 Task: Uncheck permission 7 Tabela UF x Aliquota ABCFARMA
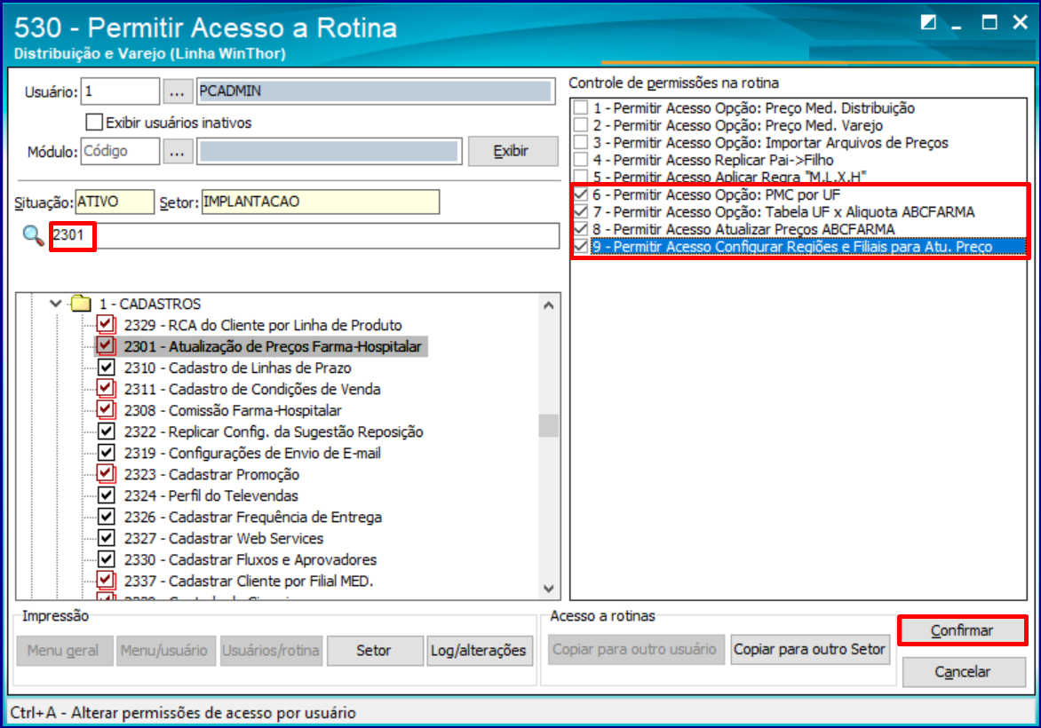(x=581, y=211)
